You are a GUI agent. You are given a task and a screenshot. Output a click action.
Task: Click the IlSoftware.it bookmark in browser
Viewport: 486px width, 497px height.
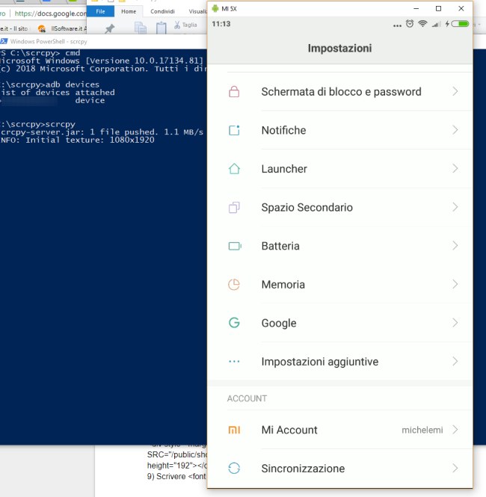tap(62, 28)
